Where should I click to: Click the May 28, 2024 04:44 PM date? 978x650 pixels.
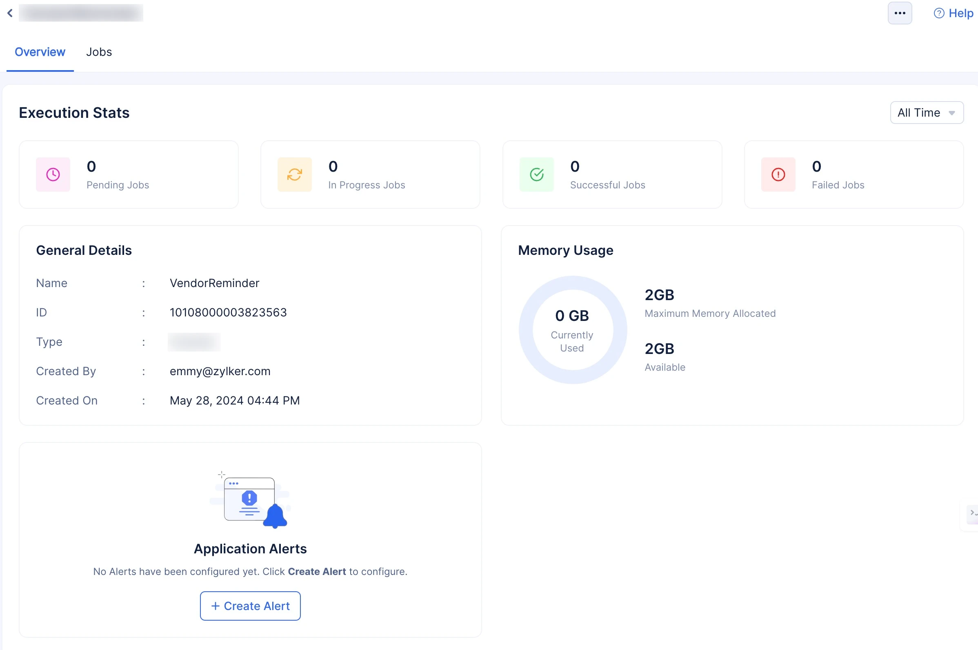coord(235,400)
